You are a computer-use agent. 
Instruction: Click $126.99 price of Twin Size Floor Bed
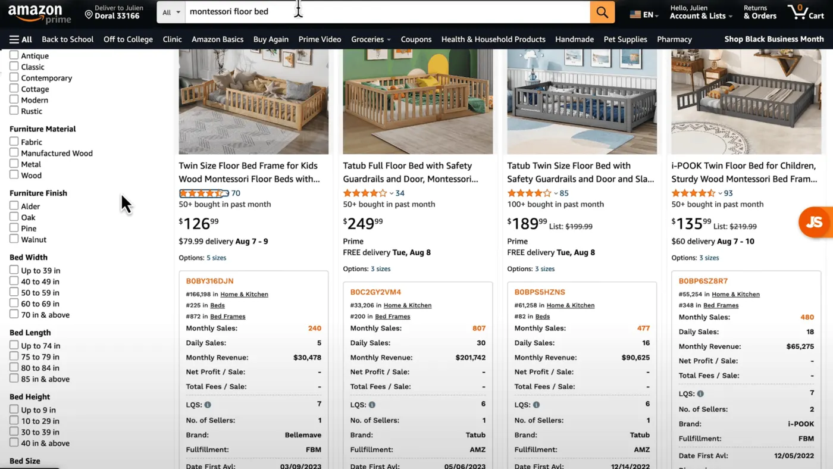coord(199,224)
